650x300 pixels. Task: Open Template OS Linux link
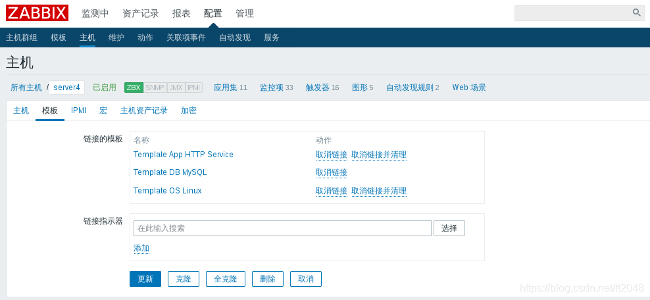click(168, 191)
